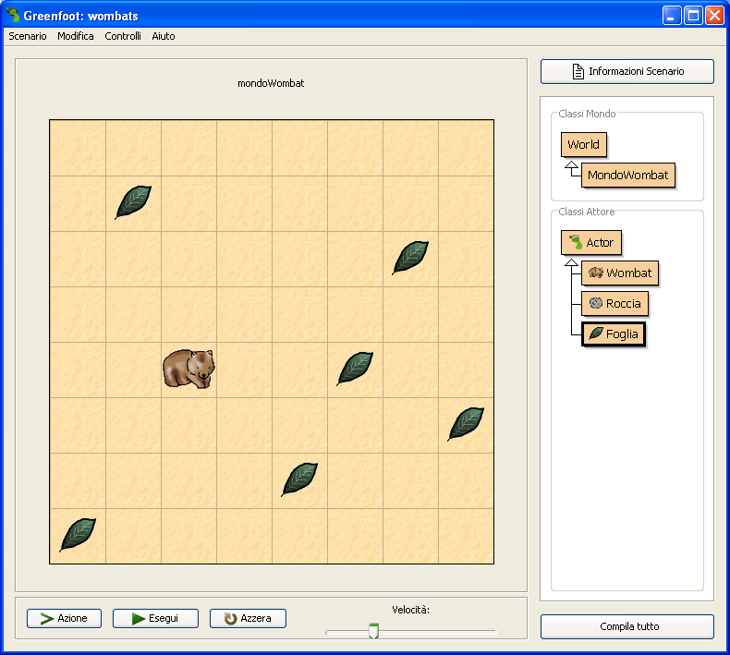Select the Foglia class
Viewport: 730px width, 655px height.
point(614,334)
